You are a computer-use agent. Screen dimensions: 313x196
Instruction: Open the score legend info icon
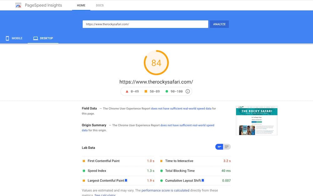tap(187, 91)
